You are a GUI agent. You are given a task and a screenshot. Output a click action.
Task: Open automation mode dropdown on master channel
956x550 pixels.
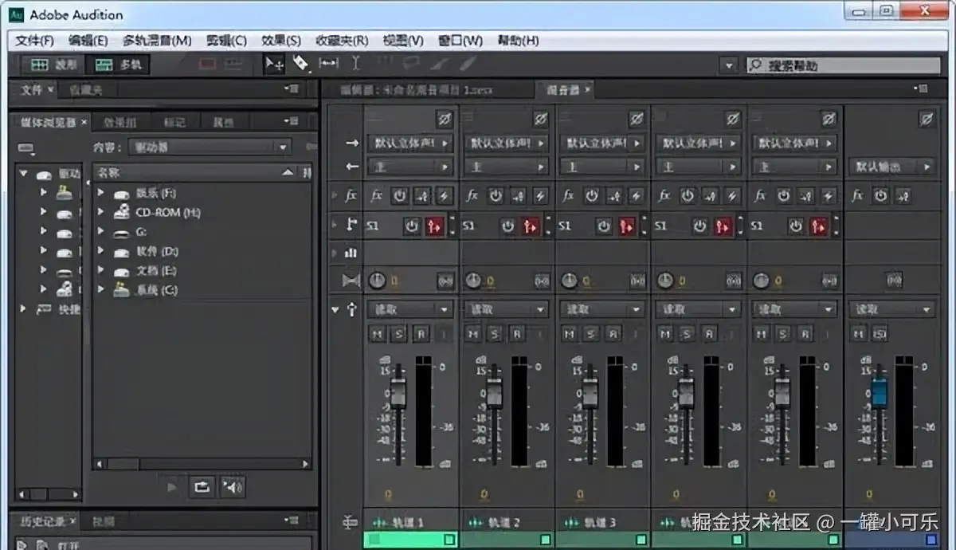(x=891, y=309)
